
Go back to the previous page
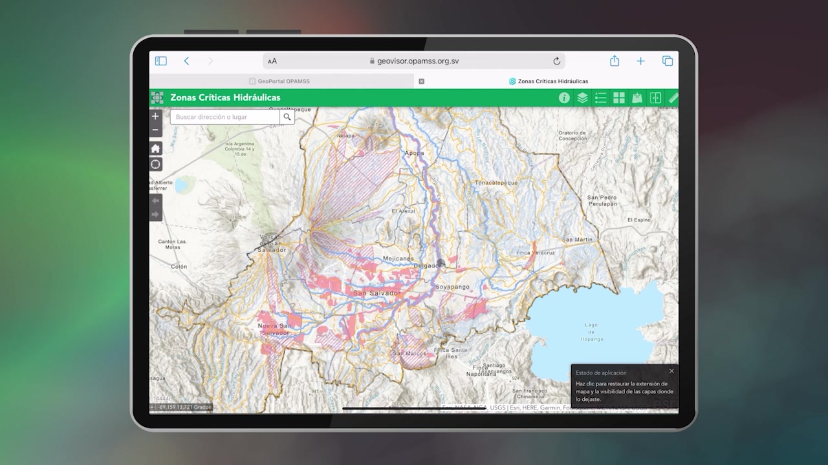point(186,61)
